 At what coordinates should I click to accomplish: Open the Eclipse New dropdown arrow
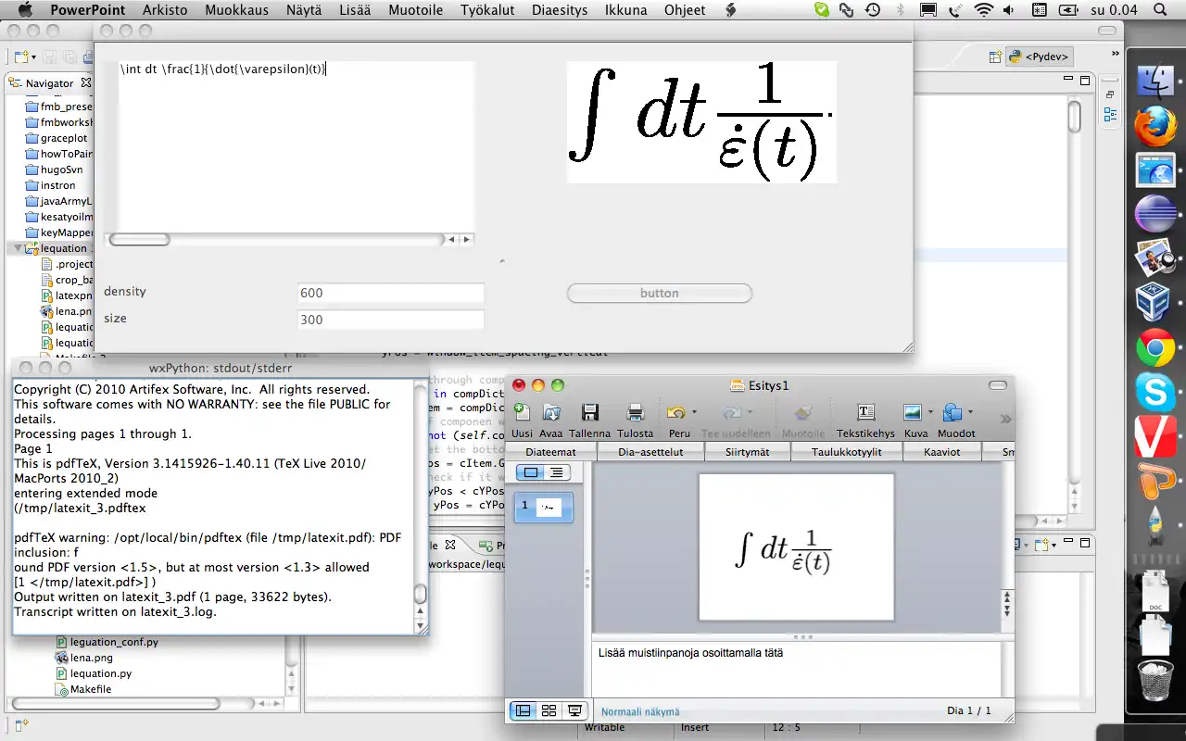[x=33, y=57]
